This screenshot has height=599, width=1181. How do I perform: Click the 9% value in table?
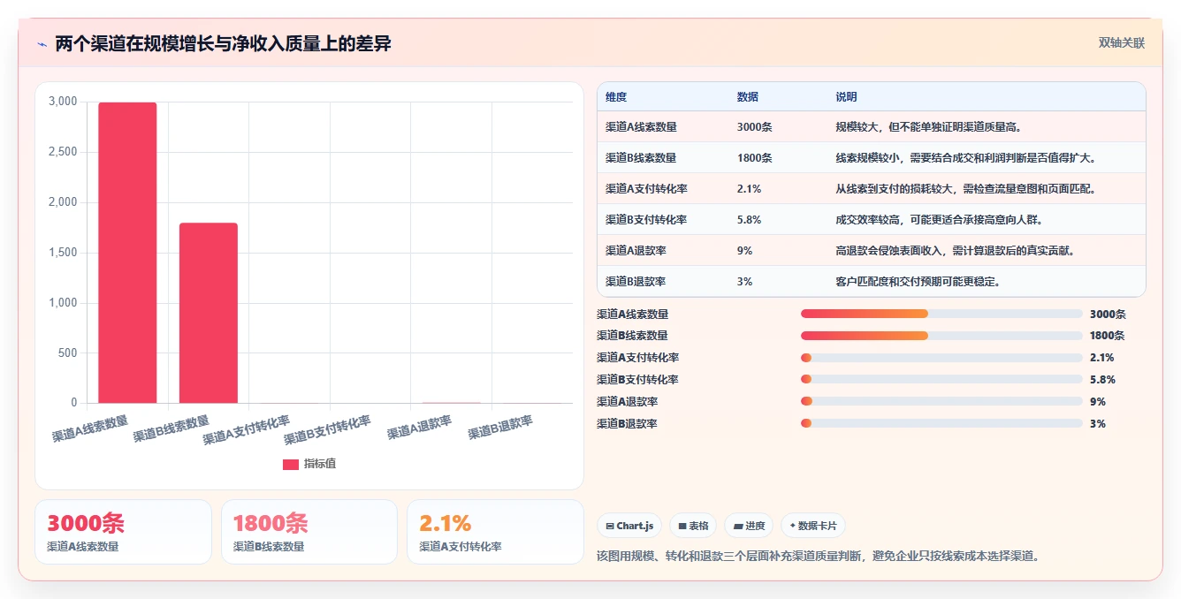745,251
